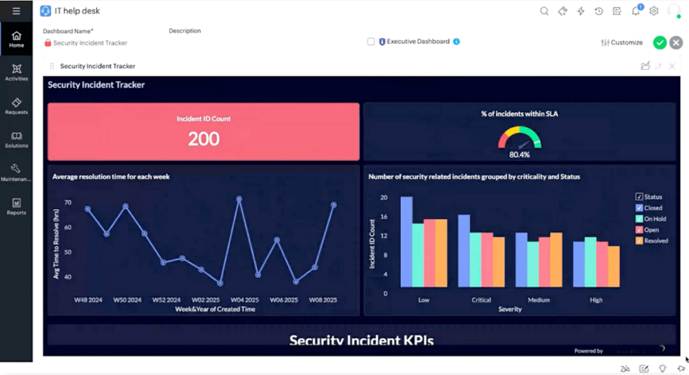The image size is (689, 375).
Task: Click the W04 2025 peak data point
Action: click(x=239, y=199)
